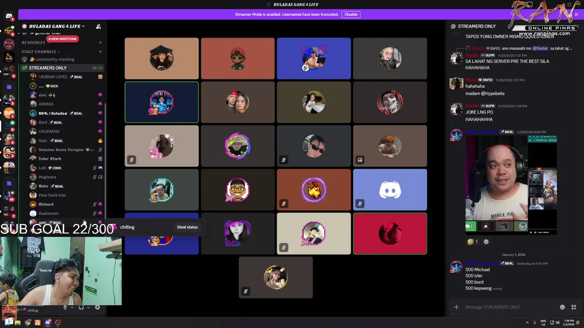Steal the chilling status
Image resolution: width=584 pixels, height=328 pixels.
pos(187,227)
